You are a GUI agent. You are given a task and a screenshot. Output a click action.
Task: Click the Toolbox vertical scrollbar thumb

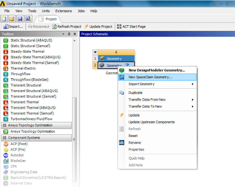pyautogui.click(x=74, y=139)
